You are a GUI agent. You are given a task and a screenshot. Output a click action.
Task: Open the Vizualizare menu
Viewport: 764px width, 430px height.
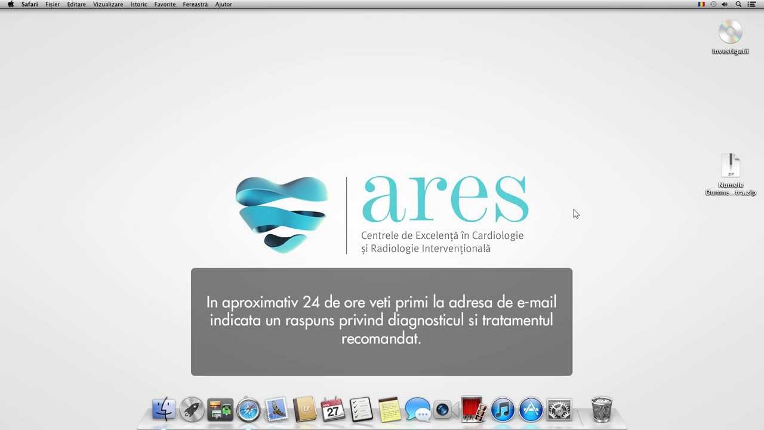[108, 4]
